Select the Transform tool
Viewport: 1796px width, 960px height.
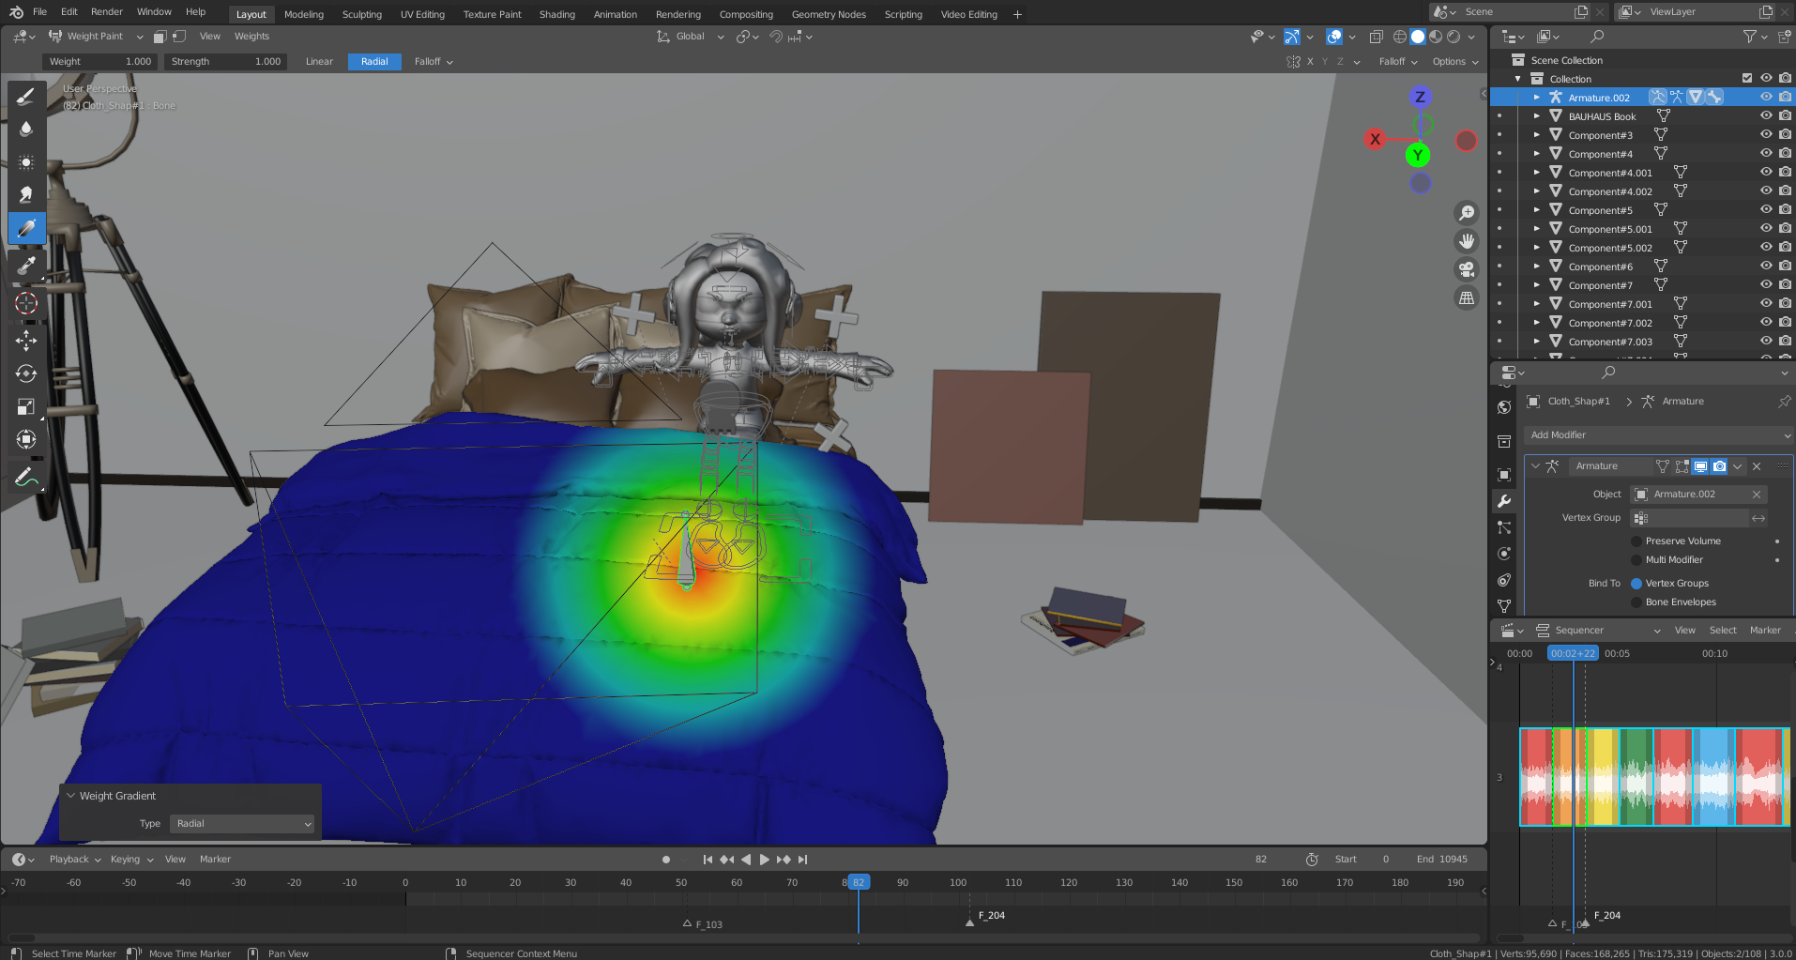coord(26,439)
